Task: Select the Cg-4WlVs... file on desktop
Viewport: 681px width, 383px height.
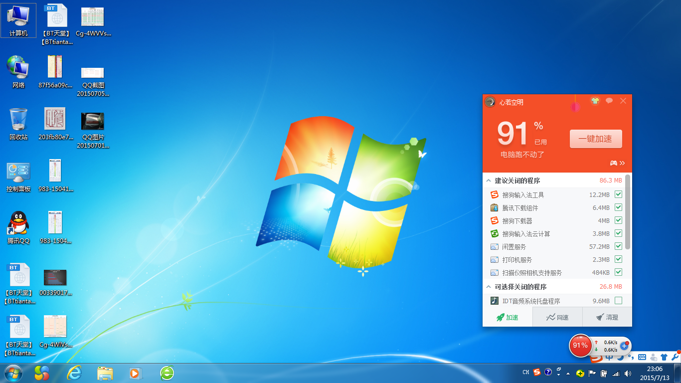Action: point(55,332)
